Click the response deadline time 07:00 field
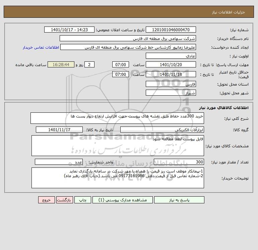The height and width of the screenshot is (250, 258). (120, 65)
